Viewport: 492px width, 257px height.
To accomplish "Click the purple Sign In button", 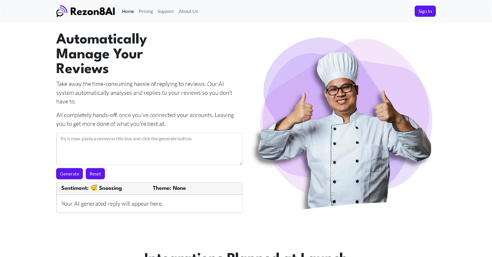I will [x=425, y=11].
